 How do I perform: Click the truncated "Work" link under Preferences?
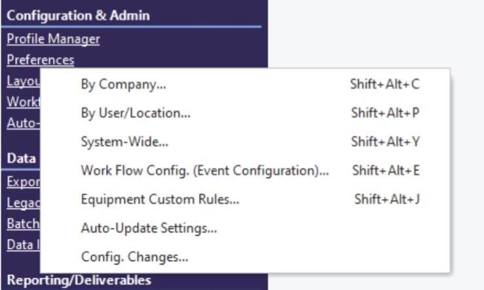pyautogui.click(x=22, y=102)
